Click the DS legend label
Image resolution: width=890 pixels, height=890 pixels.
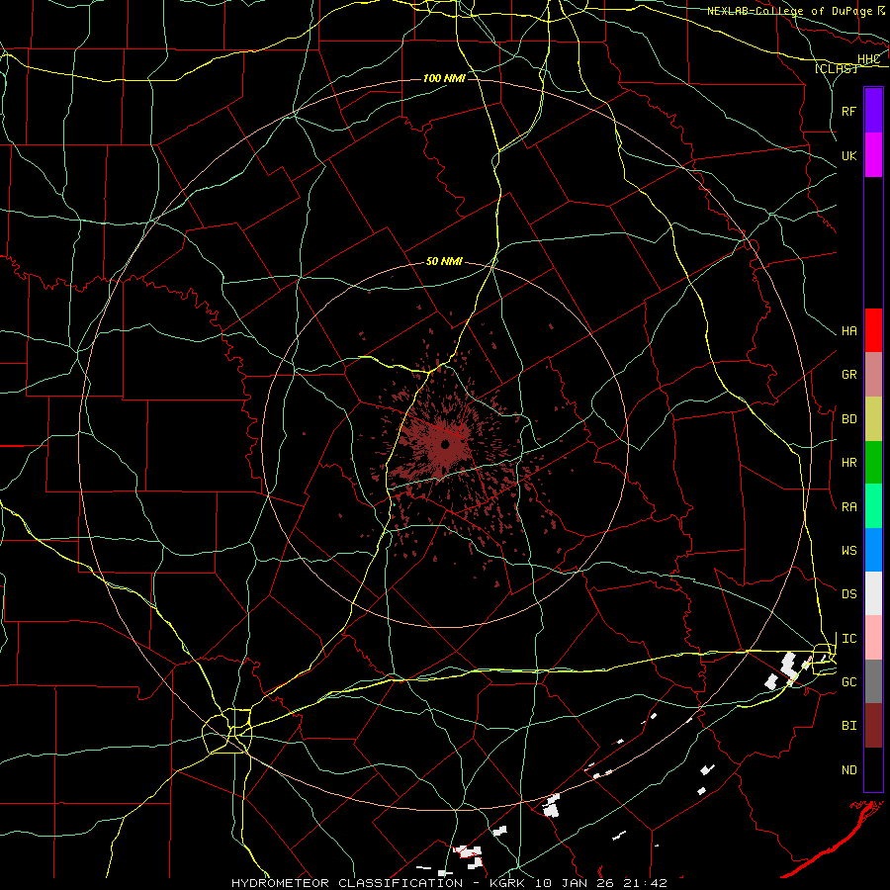click(x=848, y=594)
